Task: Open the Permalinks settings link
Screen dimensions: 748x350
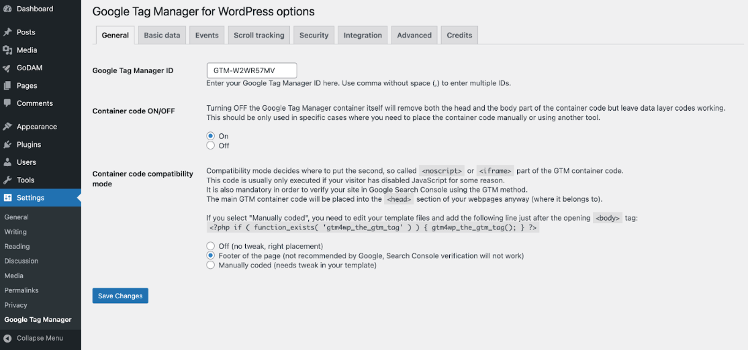Action: point(21,290)
